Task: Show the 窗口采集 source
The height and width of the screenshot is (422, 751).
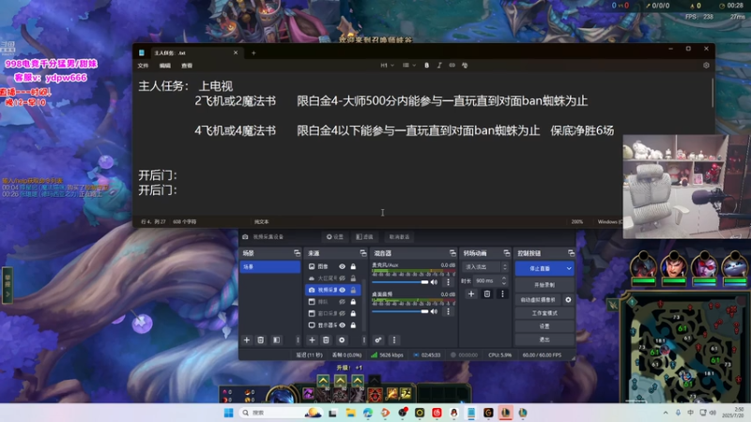Action: [342, 313]
